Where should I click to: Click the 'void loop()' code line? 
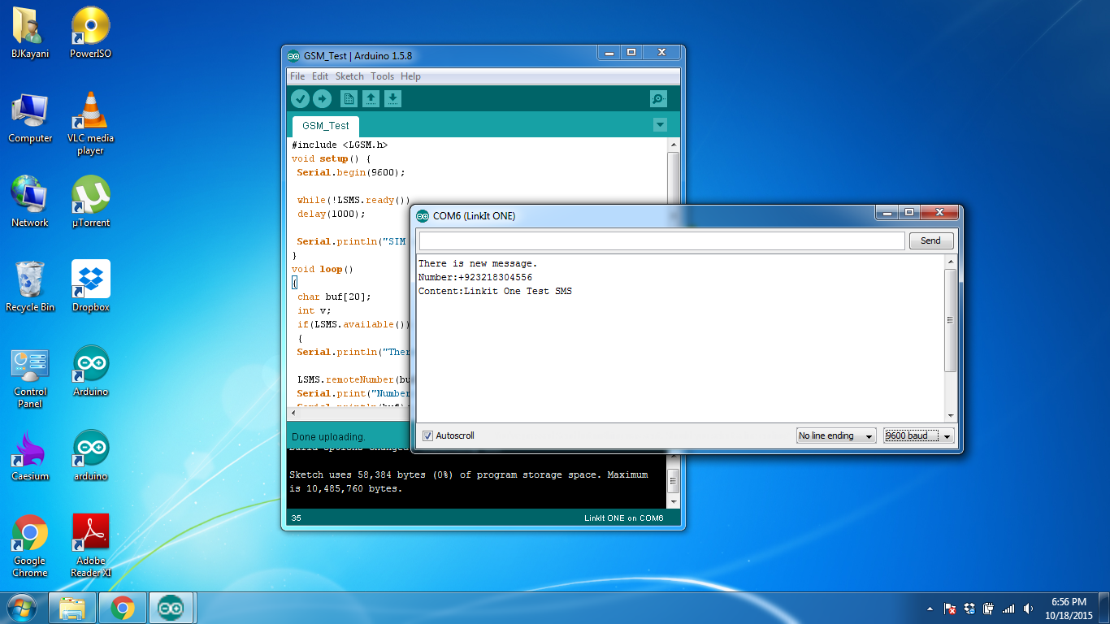pyautogui.click(x=323, y=269)
